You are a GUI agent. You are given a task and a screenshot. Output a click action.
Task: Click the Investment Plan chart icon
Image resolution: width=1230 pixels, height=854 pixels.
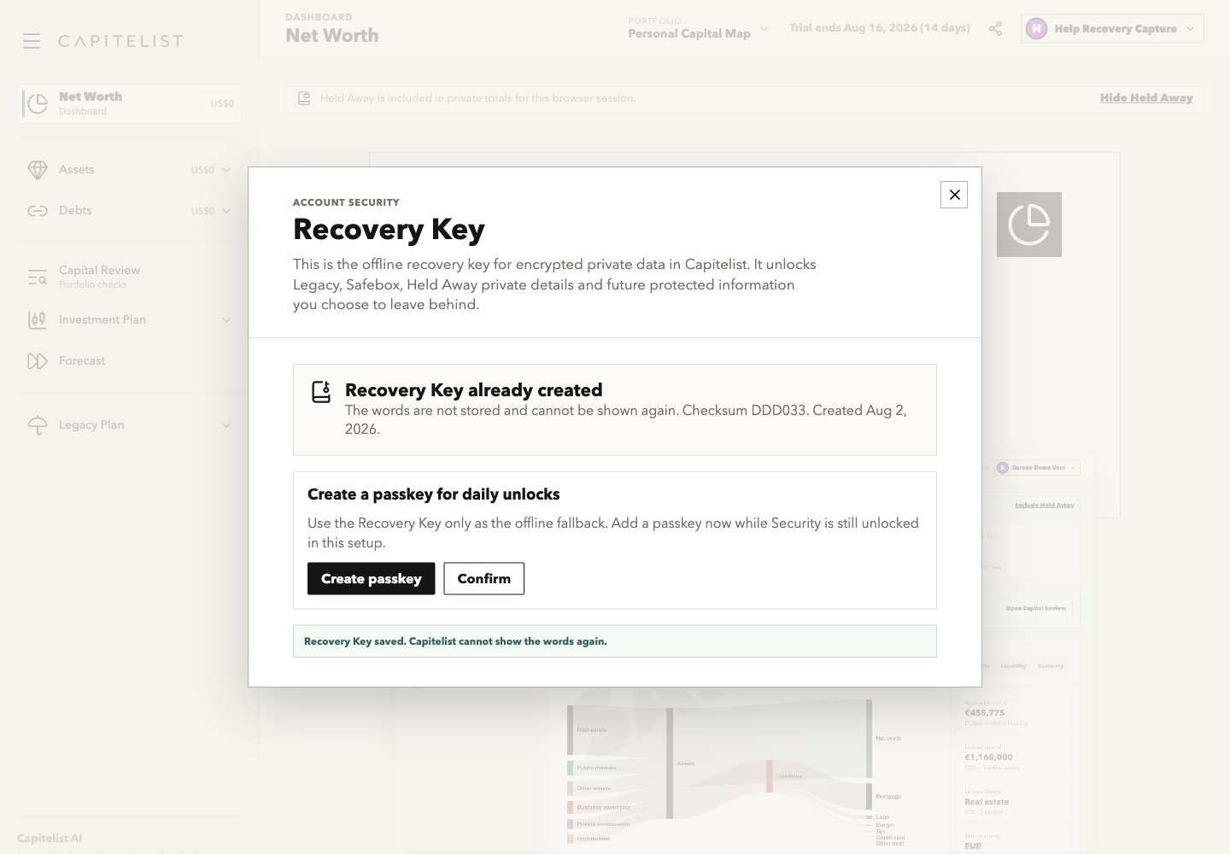(38, 320)
